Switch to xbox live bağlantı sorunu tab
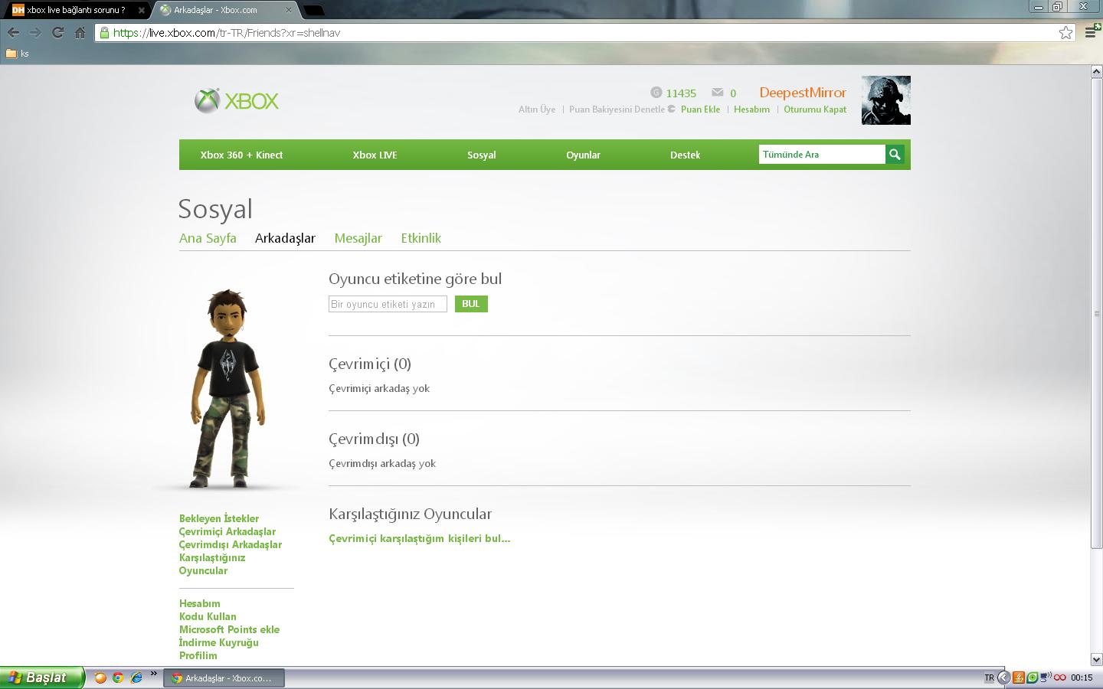The height and width of the screenshot is (689, 1103). [75, 10]
